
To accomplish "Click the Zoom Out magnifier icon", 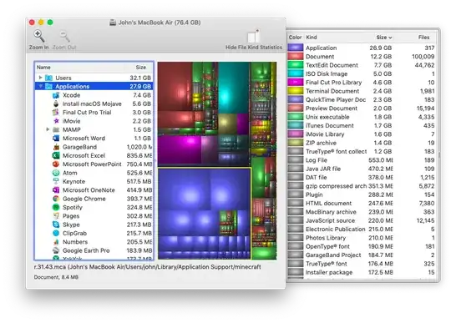I will pos(64,36).
